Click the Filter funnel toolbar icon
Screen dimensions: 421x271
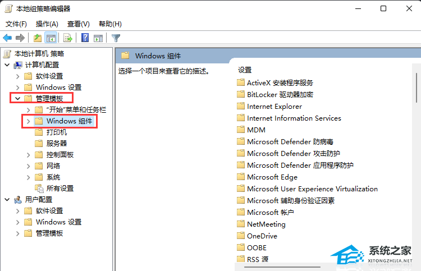tap(116, 38)
